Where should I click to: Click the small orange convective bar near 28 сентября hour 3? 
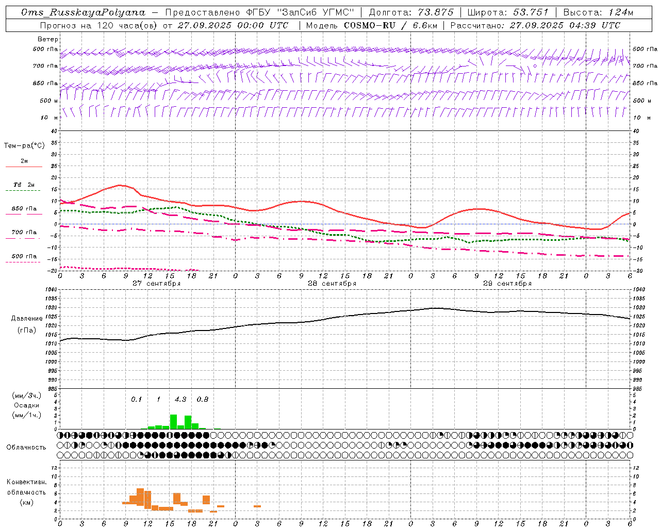257,506
